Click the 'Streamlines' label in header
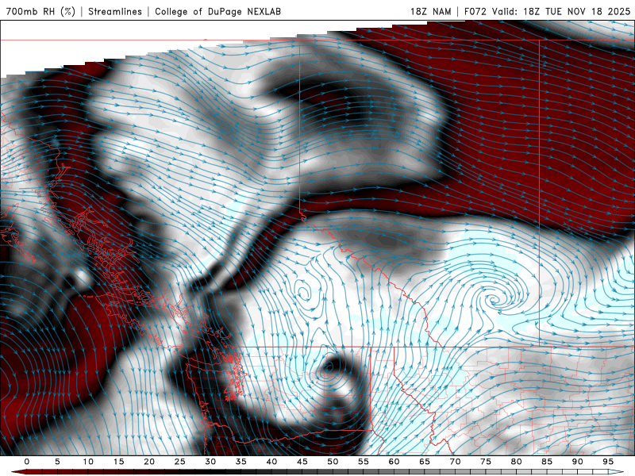This screenshot has width=635, height=476. (x=115, y=11)
